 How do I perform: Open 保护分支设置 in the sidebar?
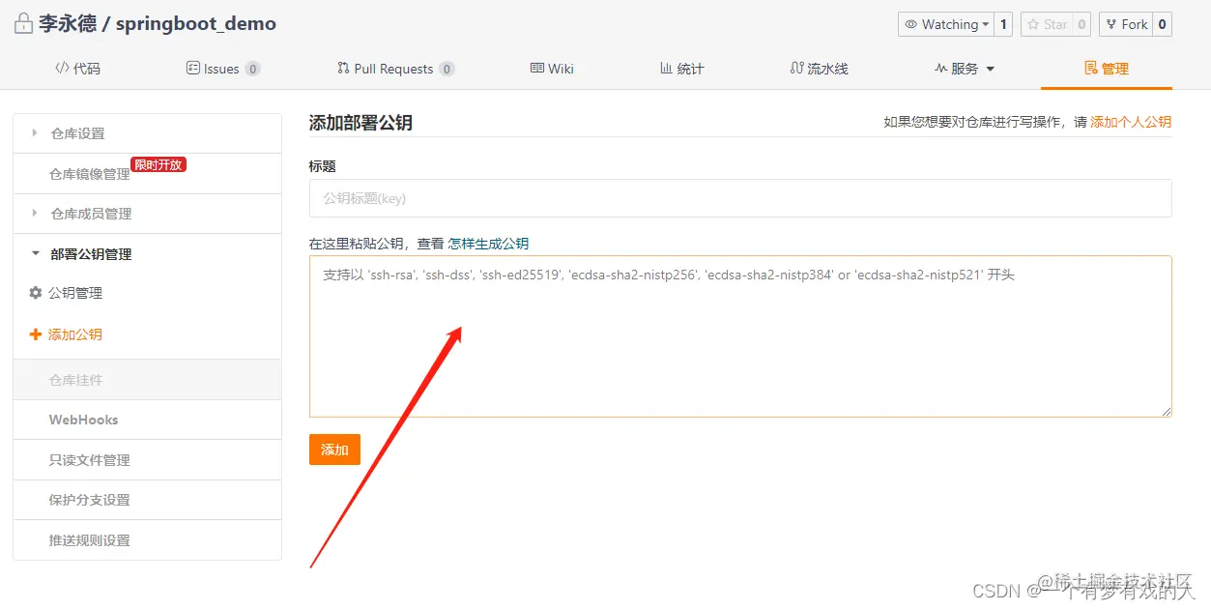[x=90, y=500]
